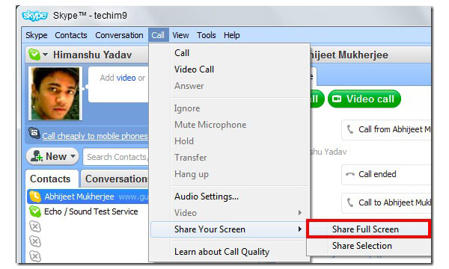The width and height of the screenshot is (449, 269).
Task: Click the New contact button
Action: 52,157
